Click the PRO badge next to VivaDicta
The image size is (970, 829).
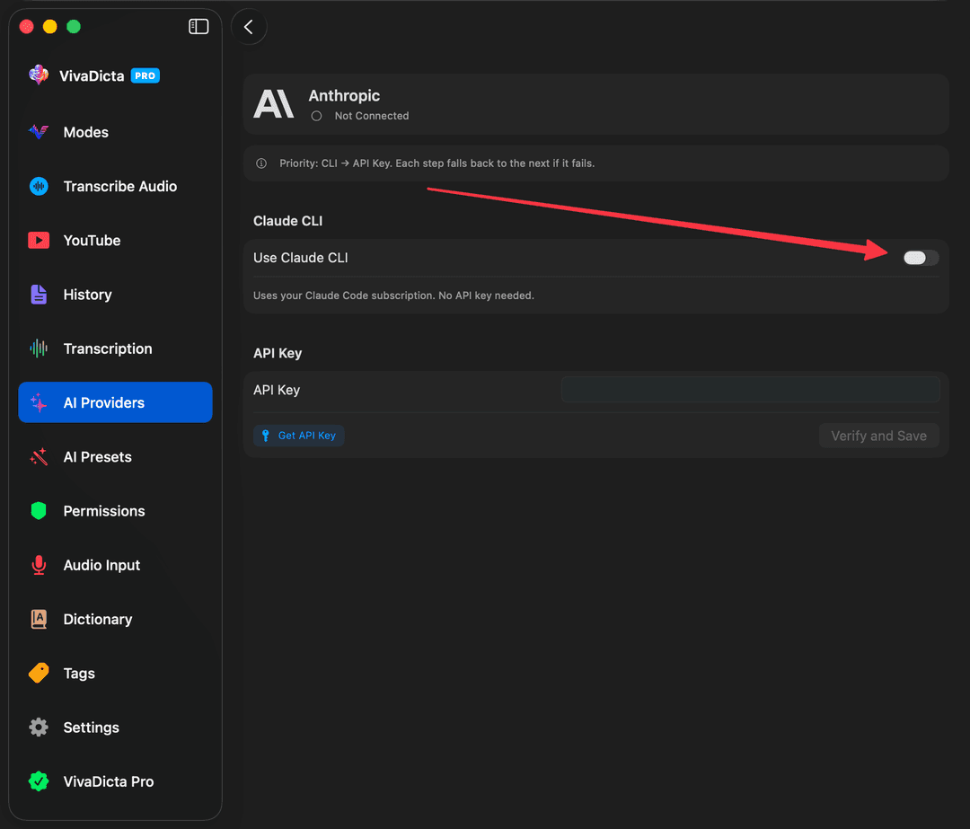(x=145, y=75)
